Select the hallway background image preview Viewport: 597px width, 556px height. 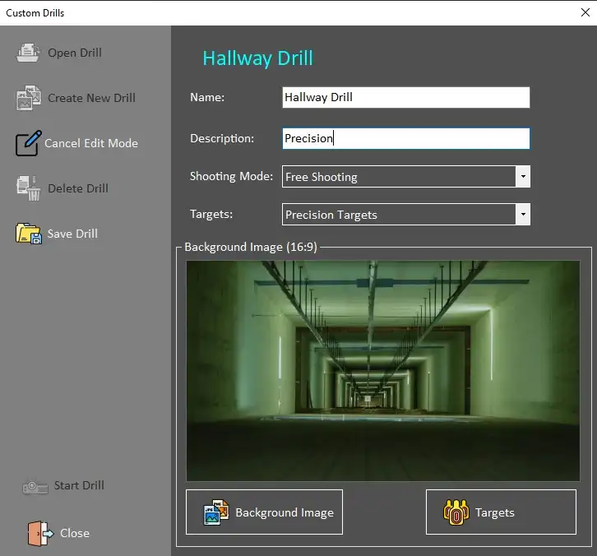(x=382, y=371)
